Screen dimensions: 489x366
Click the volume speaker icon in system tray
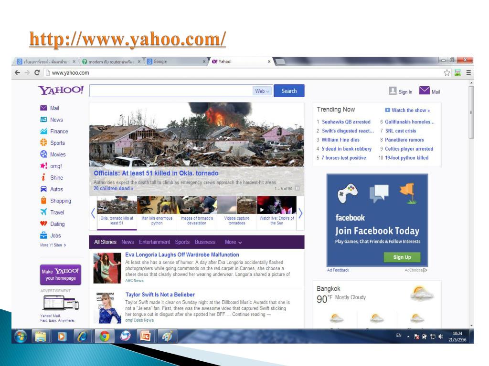[x=441, y=336]
